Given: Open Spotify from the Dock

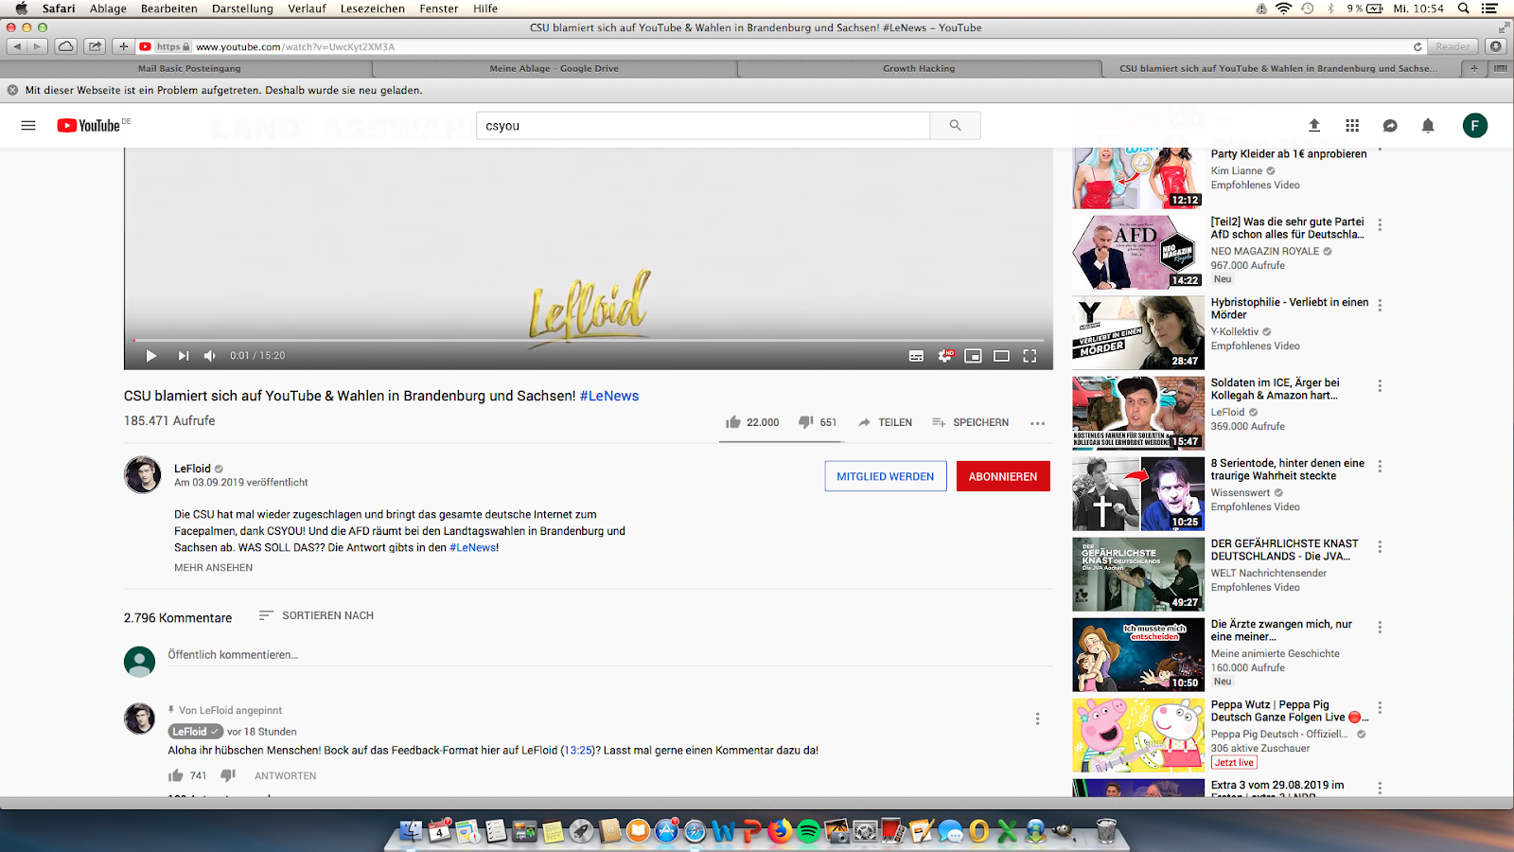Looking at the screenshot, I should point(808,831).
